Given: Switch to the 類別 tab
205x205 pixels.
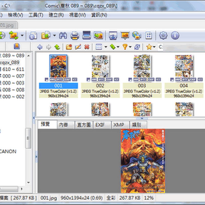Looking at the screenshot, I should 138,125.
